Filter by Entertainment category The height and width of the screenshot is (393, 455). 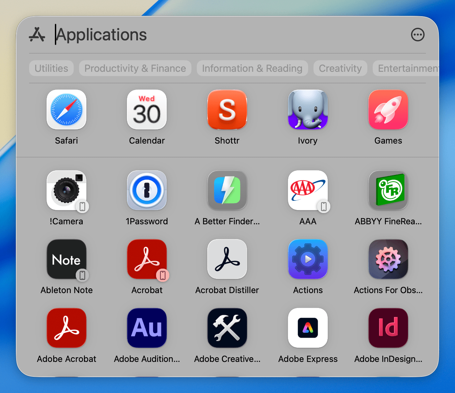coord(406,68)
